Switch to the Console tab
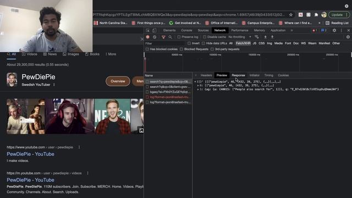 (x=186, y=30)
